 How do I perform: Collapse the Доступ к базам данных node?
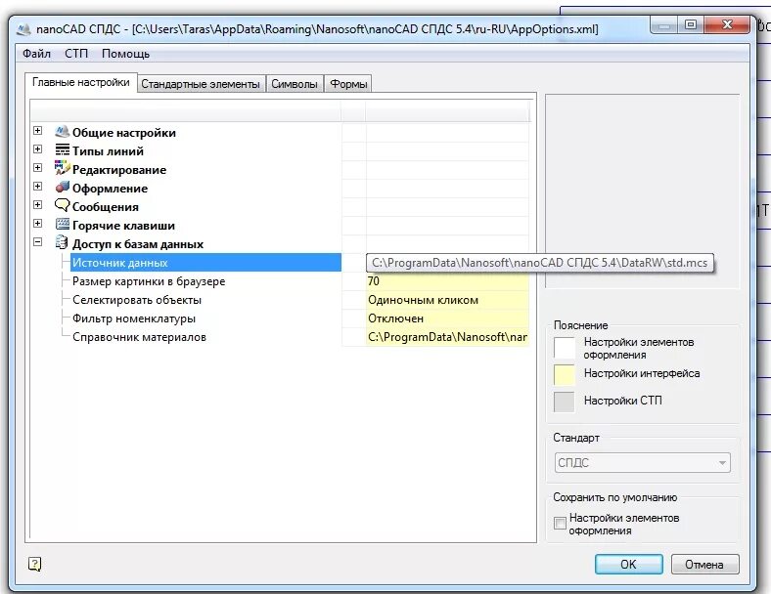pos(38,242)
